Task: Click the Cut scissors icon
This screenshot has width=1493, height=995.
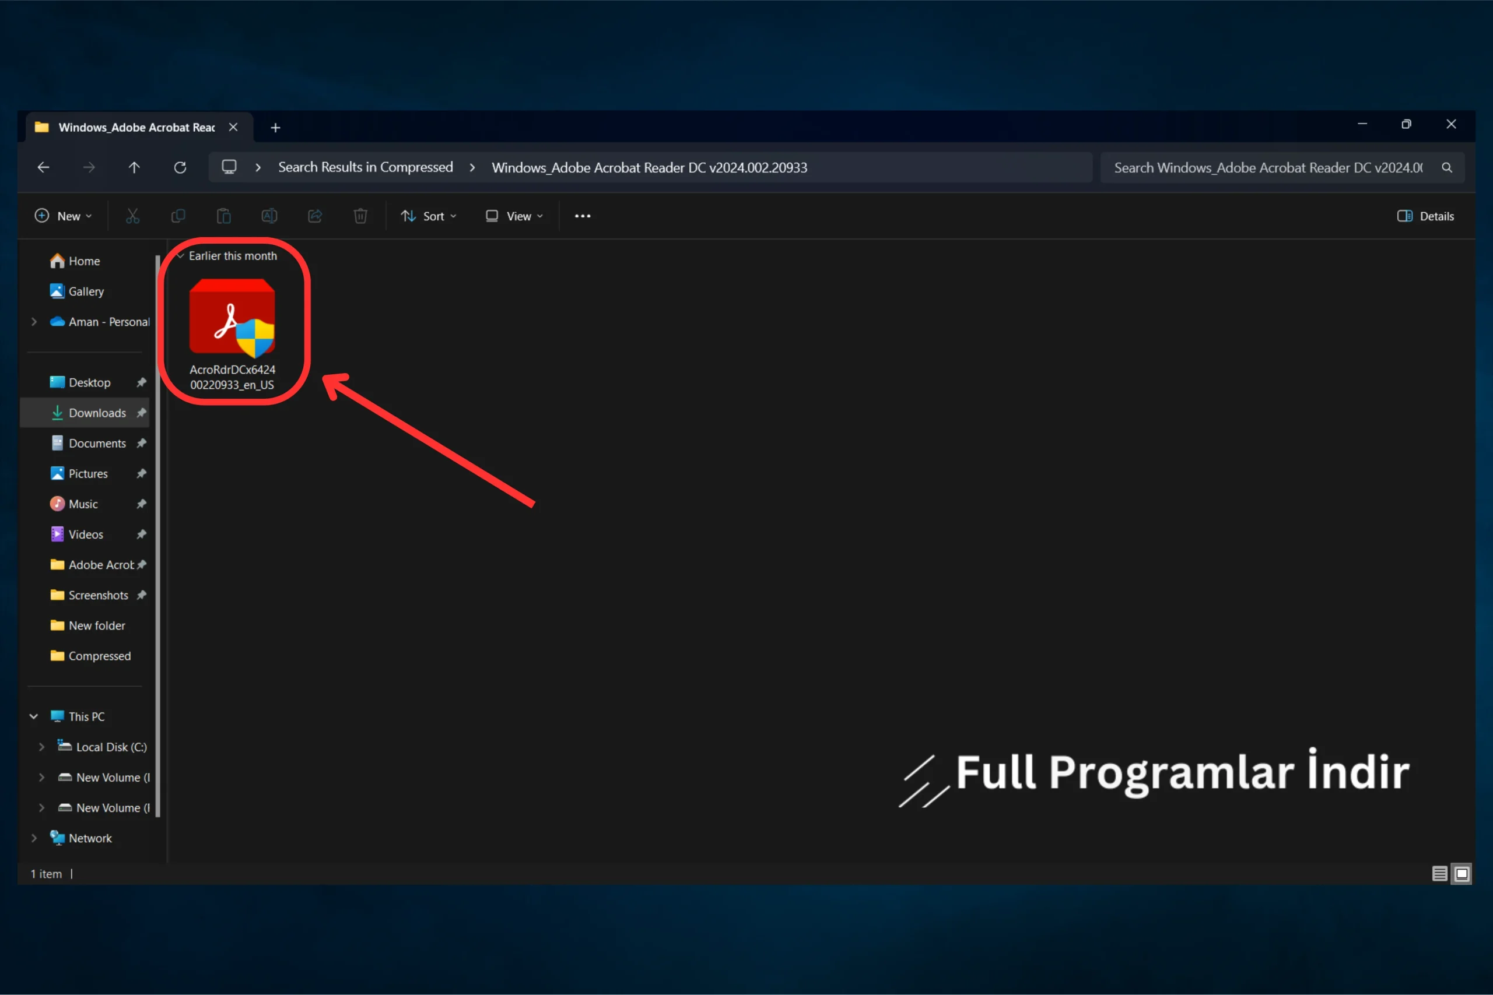Action: point(132,216)
